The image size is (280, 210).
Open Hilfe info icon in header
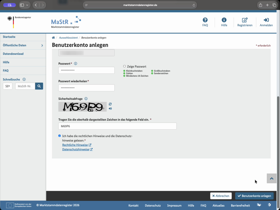point(224,20)
